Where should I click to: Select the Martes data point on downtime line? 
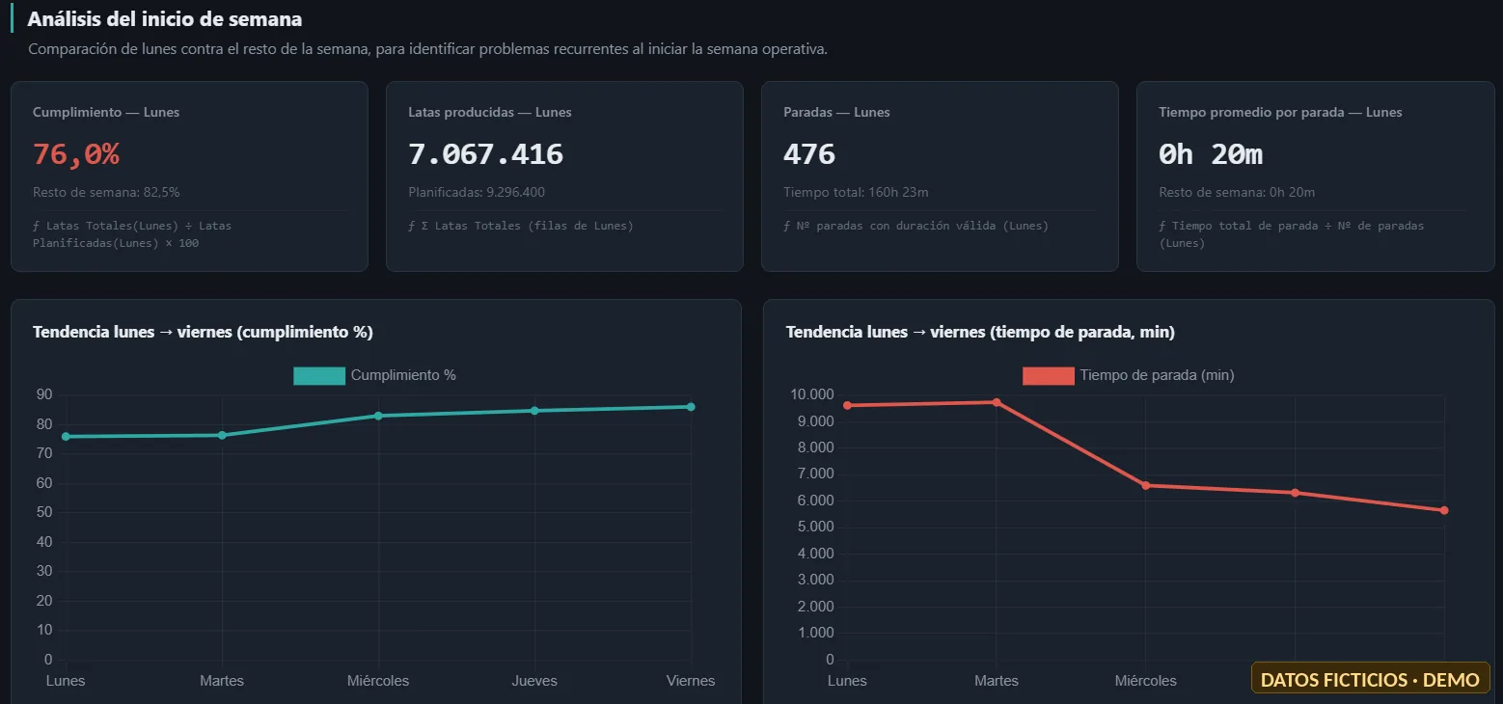pyautogui.click(x=997, y=402)
